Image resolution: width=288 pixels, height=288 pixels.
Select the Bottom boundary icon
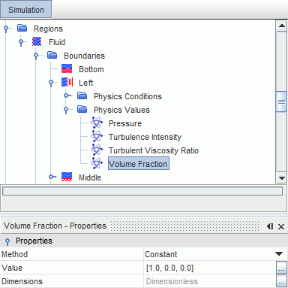[67, 68]
